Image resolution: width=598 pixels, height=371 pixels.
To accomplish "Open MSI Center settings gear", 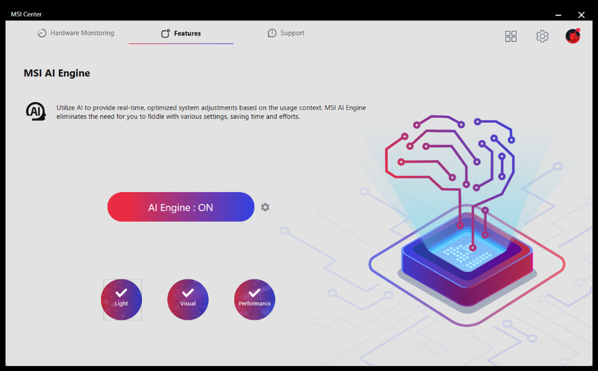I will (542, 36).
